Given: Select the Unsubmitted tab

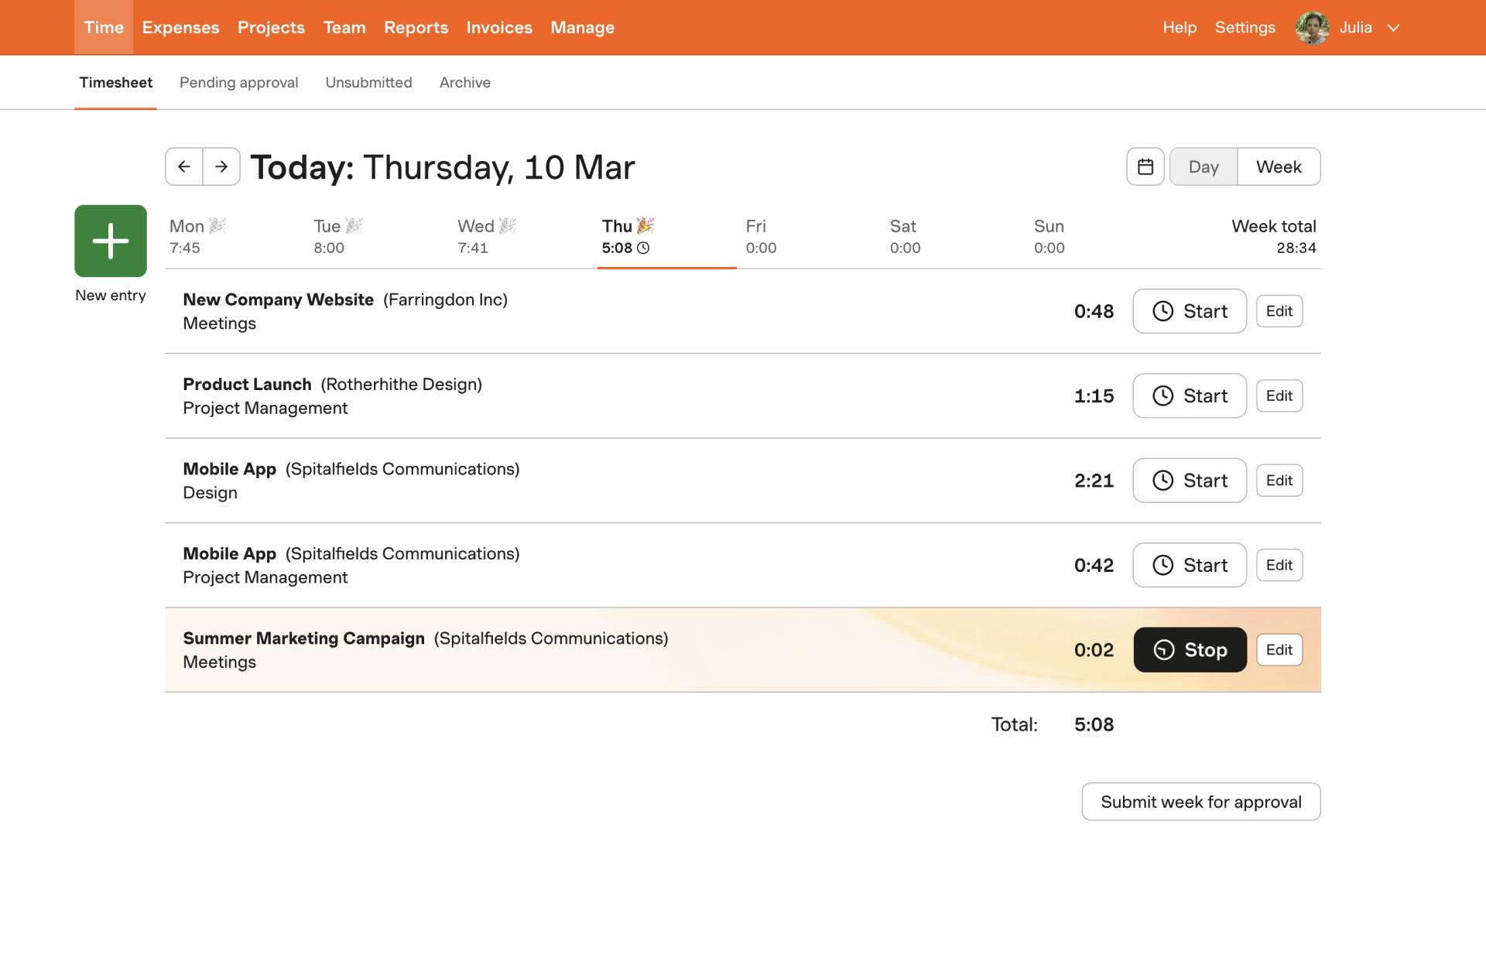Looking at the screenshot, I should [x=369, y=82].
